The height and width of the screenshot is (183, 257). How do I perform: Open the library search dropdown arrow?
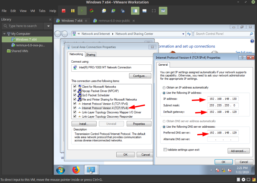48,26
